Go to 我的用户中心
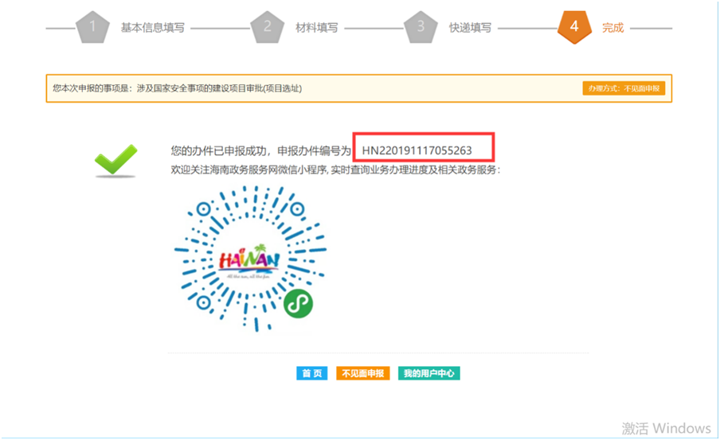The image size is (720, 440). pyautogui.click(x=428, y=373)
